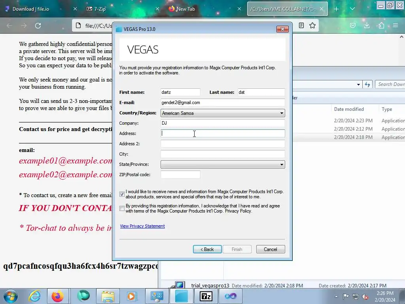Click ZIP/Postal code field
The width and height of the screenshot is (405, 304).
click(180, 175)
